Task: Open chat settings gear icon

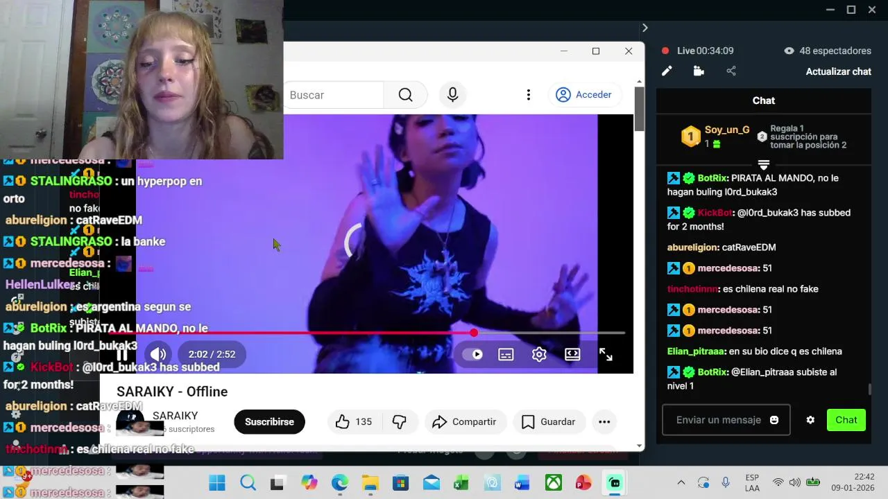Action: [x=810, y=420]
